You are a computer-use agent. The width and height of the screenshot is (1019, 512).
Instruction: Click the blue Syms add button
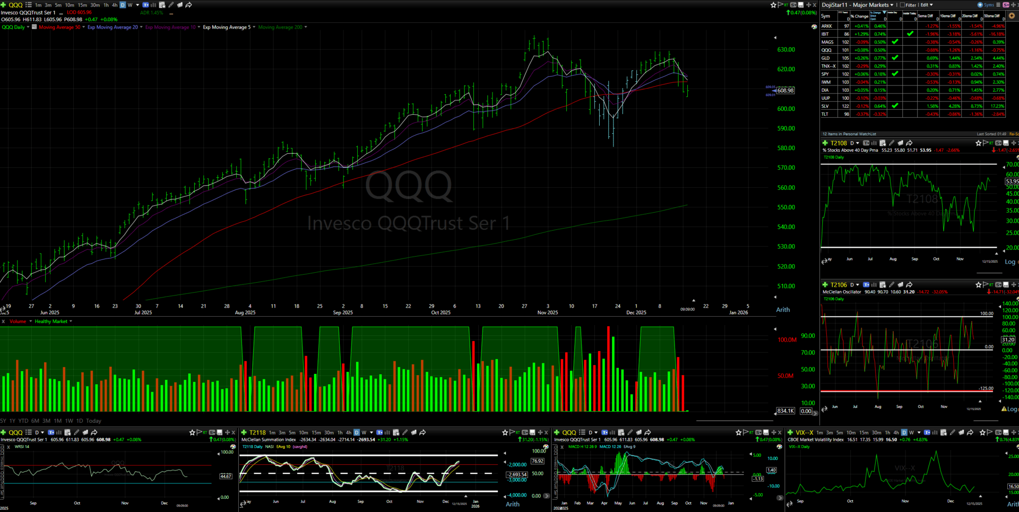(986, 5)
